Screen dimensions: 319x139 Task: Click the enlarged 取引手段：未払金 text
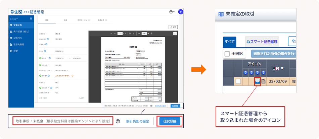coord(63,121)
